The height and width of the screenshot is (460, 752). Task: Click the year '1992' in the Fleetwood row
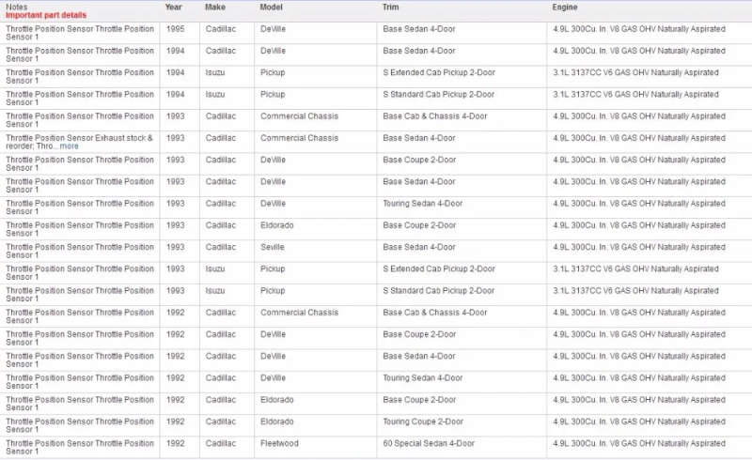coord(175,443)
